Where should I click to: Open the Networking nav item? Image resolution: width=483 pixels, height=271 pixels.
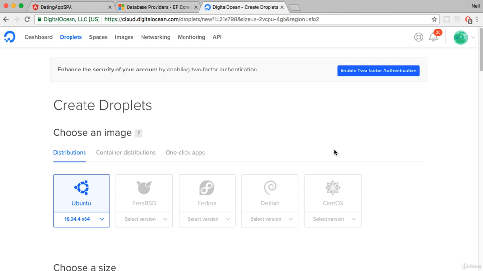[x=156, y=37]
